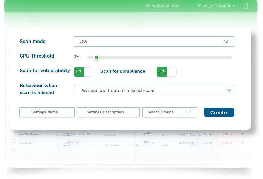263x179 pixels.
Task: Click the 2021-06-17 date cell
Action: click(x=186, y=143)
